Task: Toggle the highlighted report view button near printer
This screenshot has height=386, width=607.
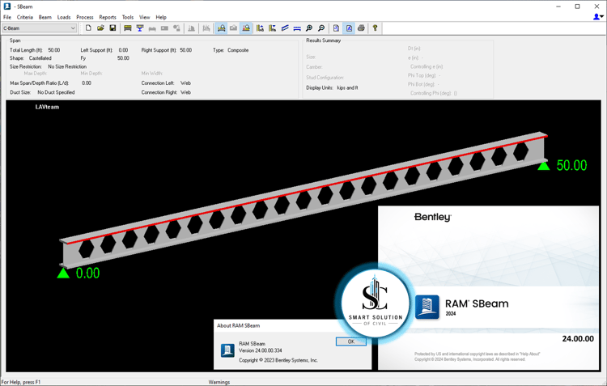Action: [x=349, y=28]
